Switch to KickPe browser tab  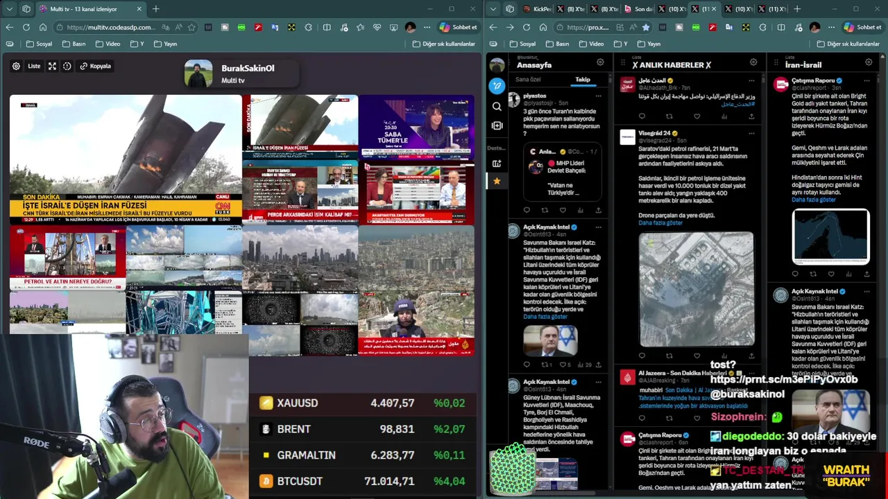538,9
